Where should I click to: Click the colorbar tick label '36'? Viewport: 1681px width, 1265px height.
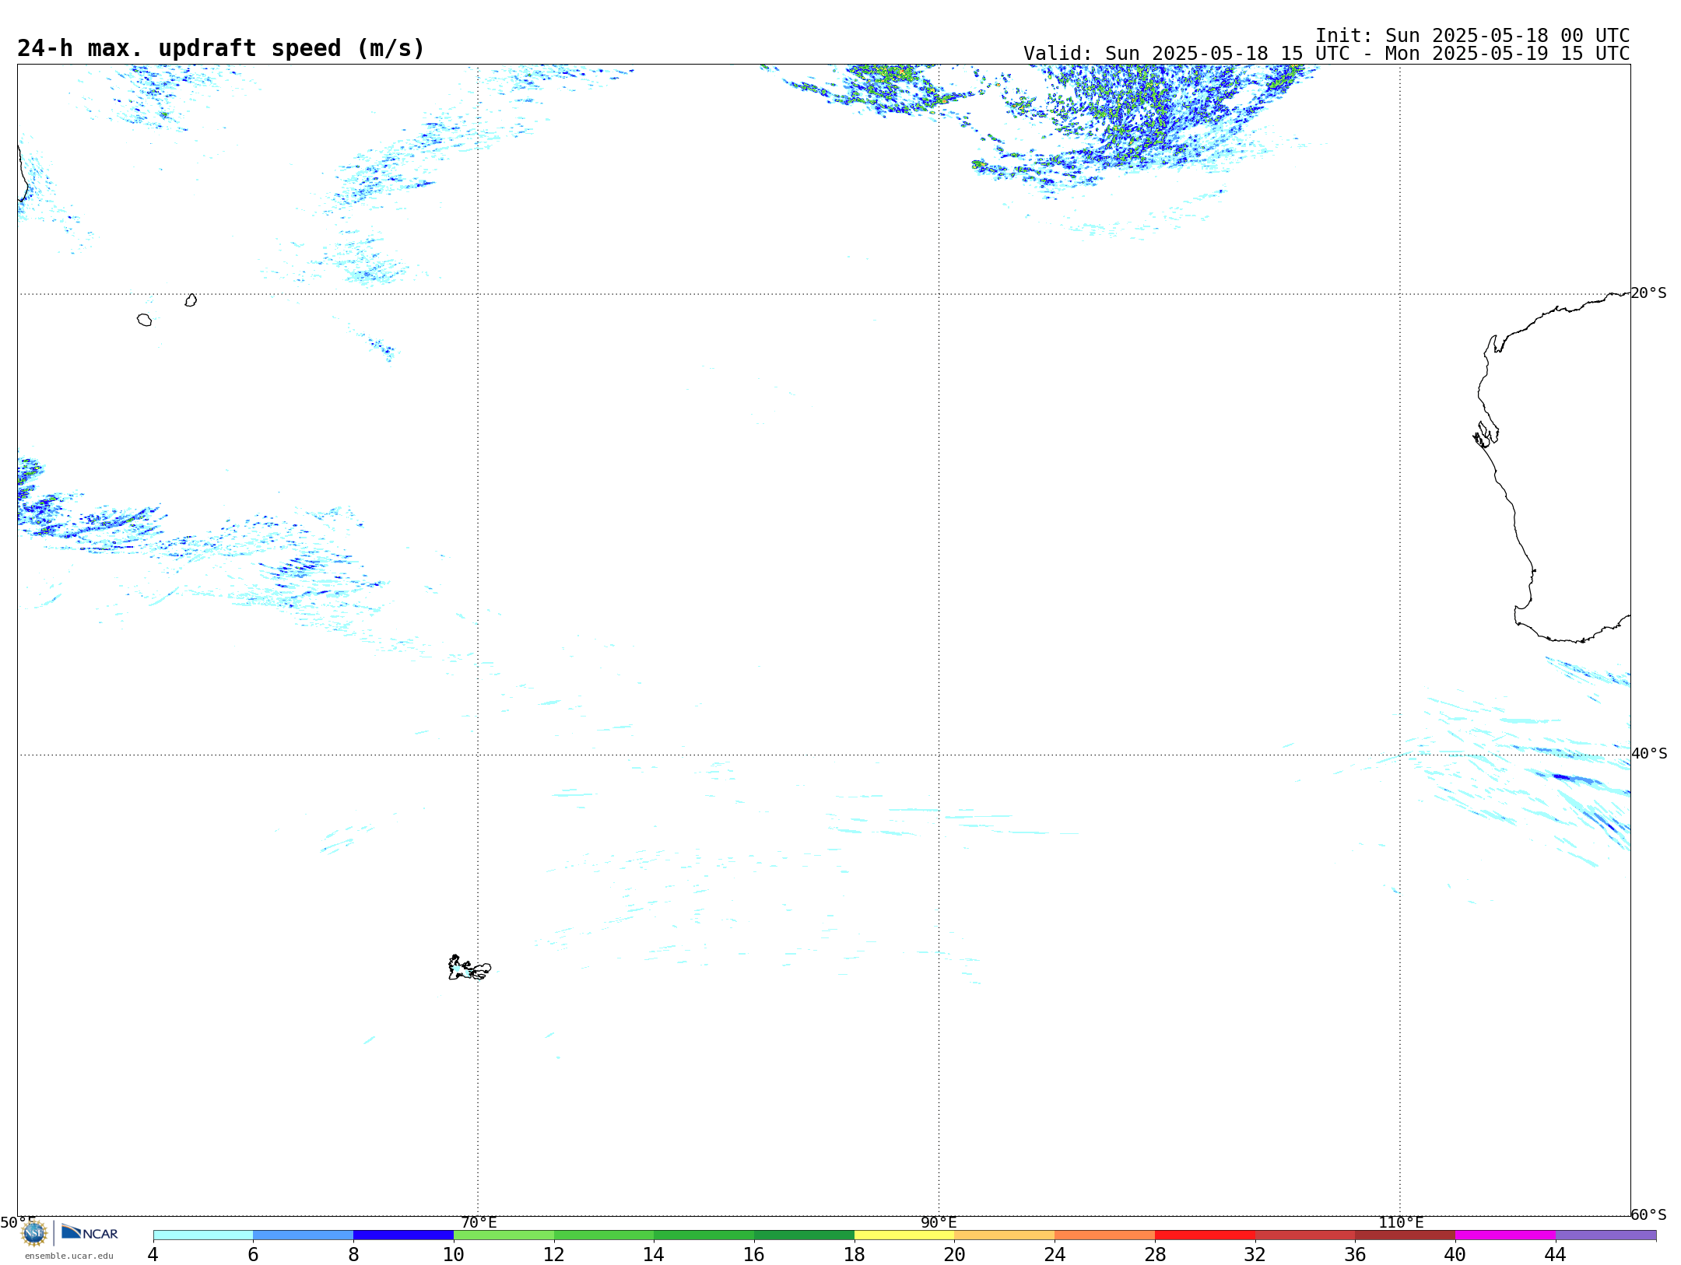[1355, 1254]
